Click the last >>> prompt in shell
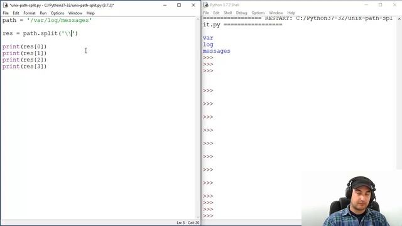This screenshot has width=402, height=226. click(208, 216)
